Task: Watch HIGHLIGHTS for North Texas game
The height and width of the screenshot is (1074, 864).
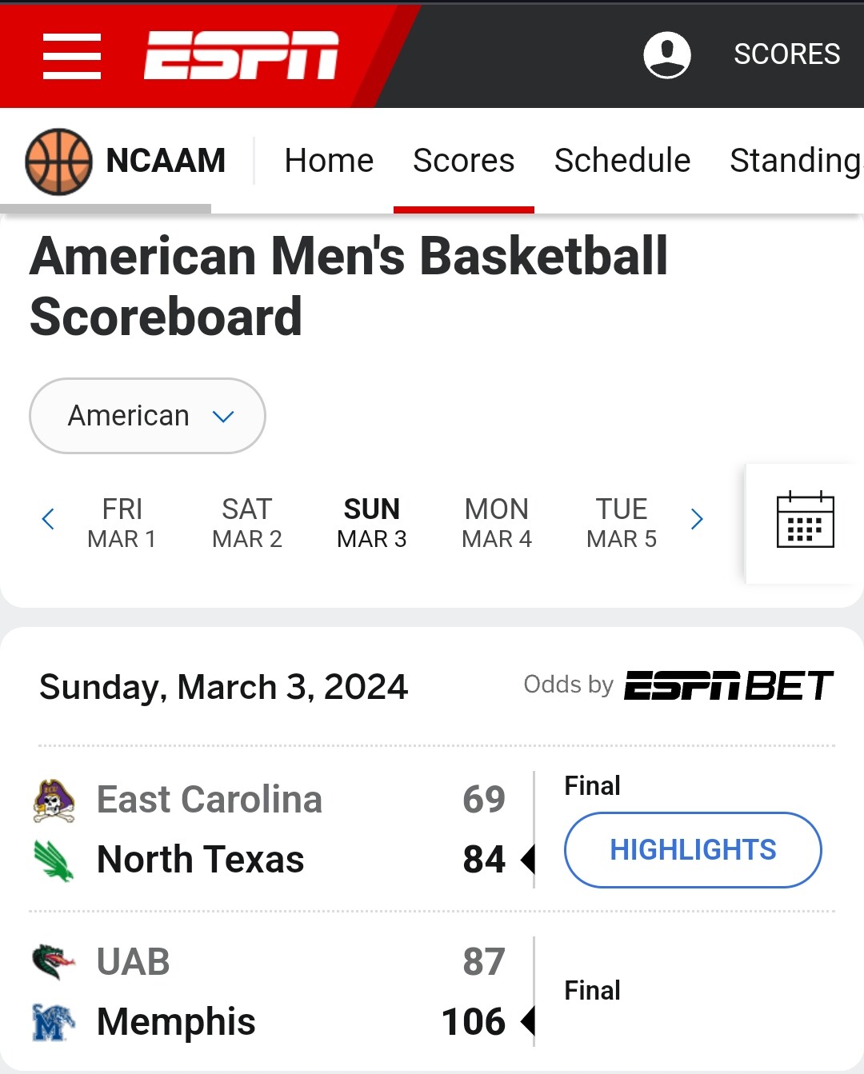Action: 693,850
